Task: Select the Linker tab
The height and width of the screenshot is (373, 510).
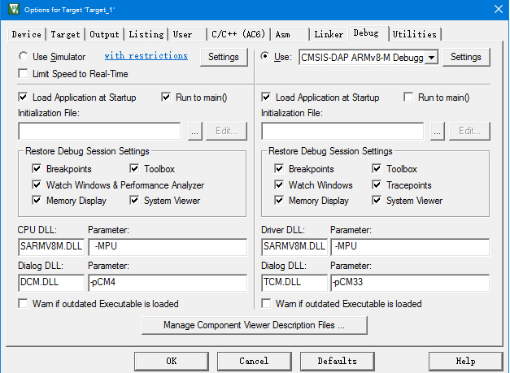Action: (x=329, y=34)
